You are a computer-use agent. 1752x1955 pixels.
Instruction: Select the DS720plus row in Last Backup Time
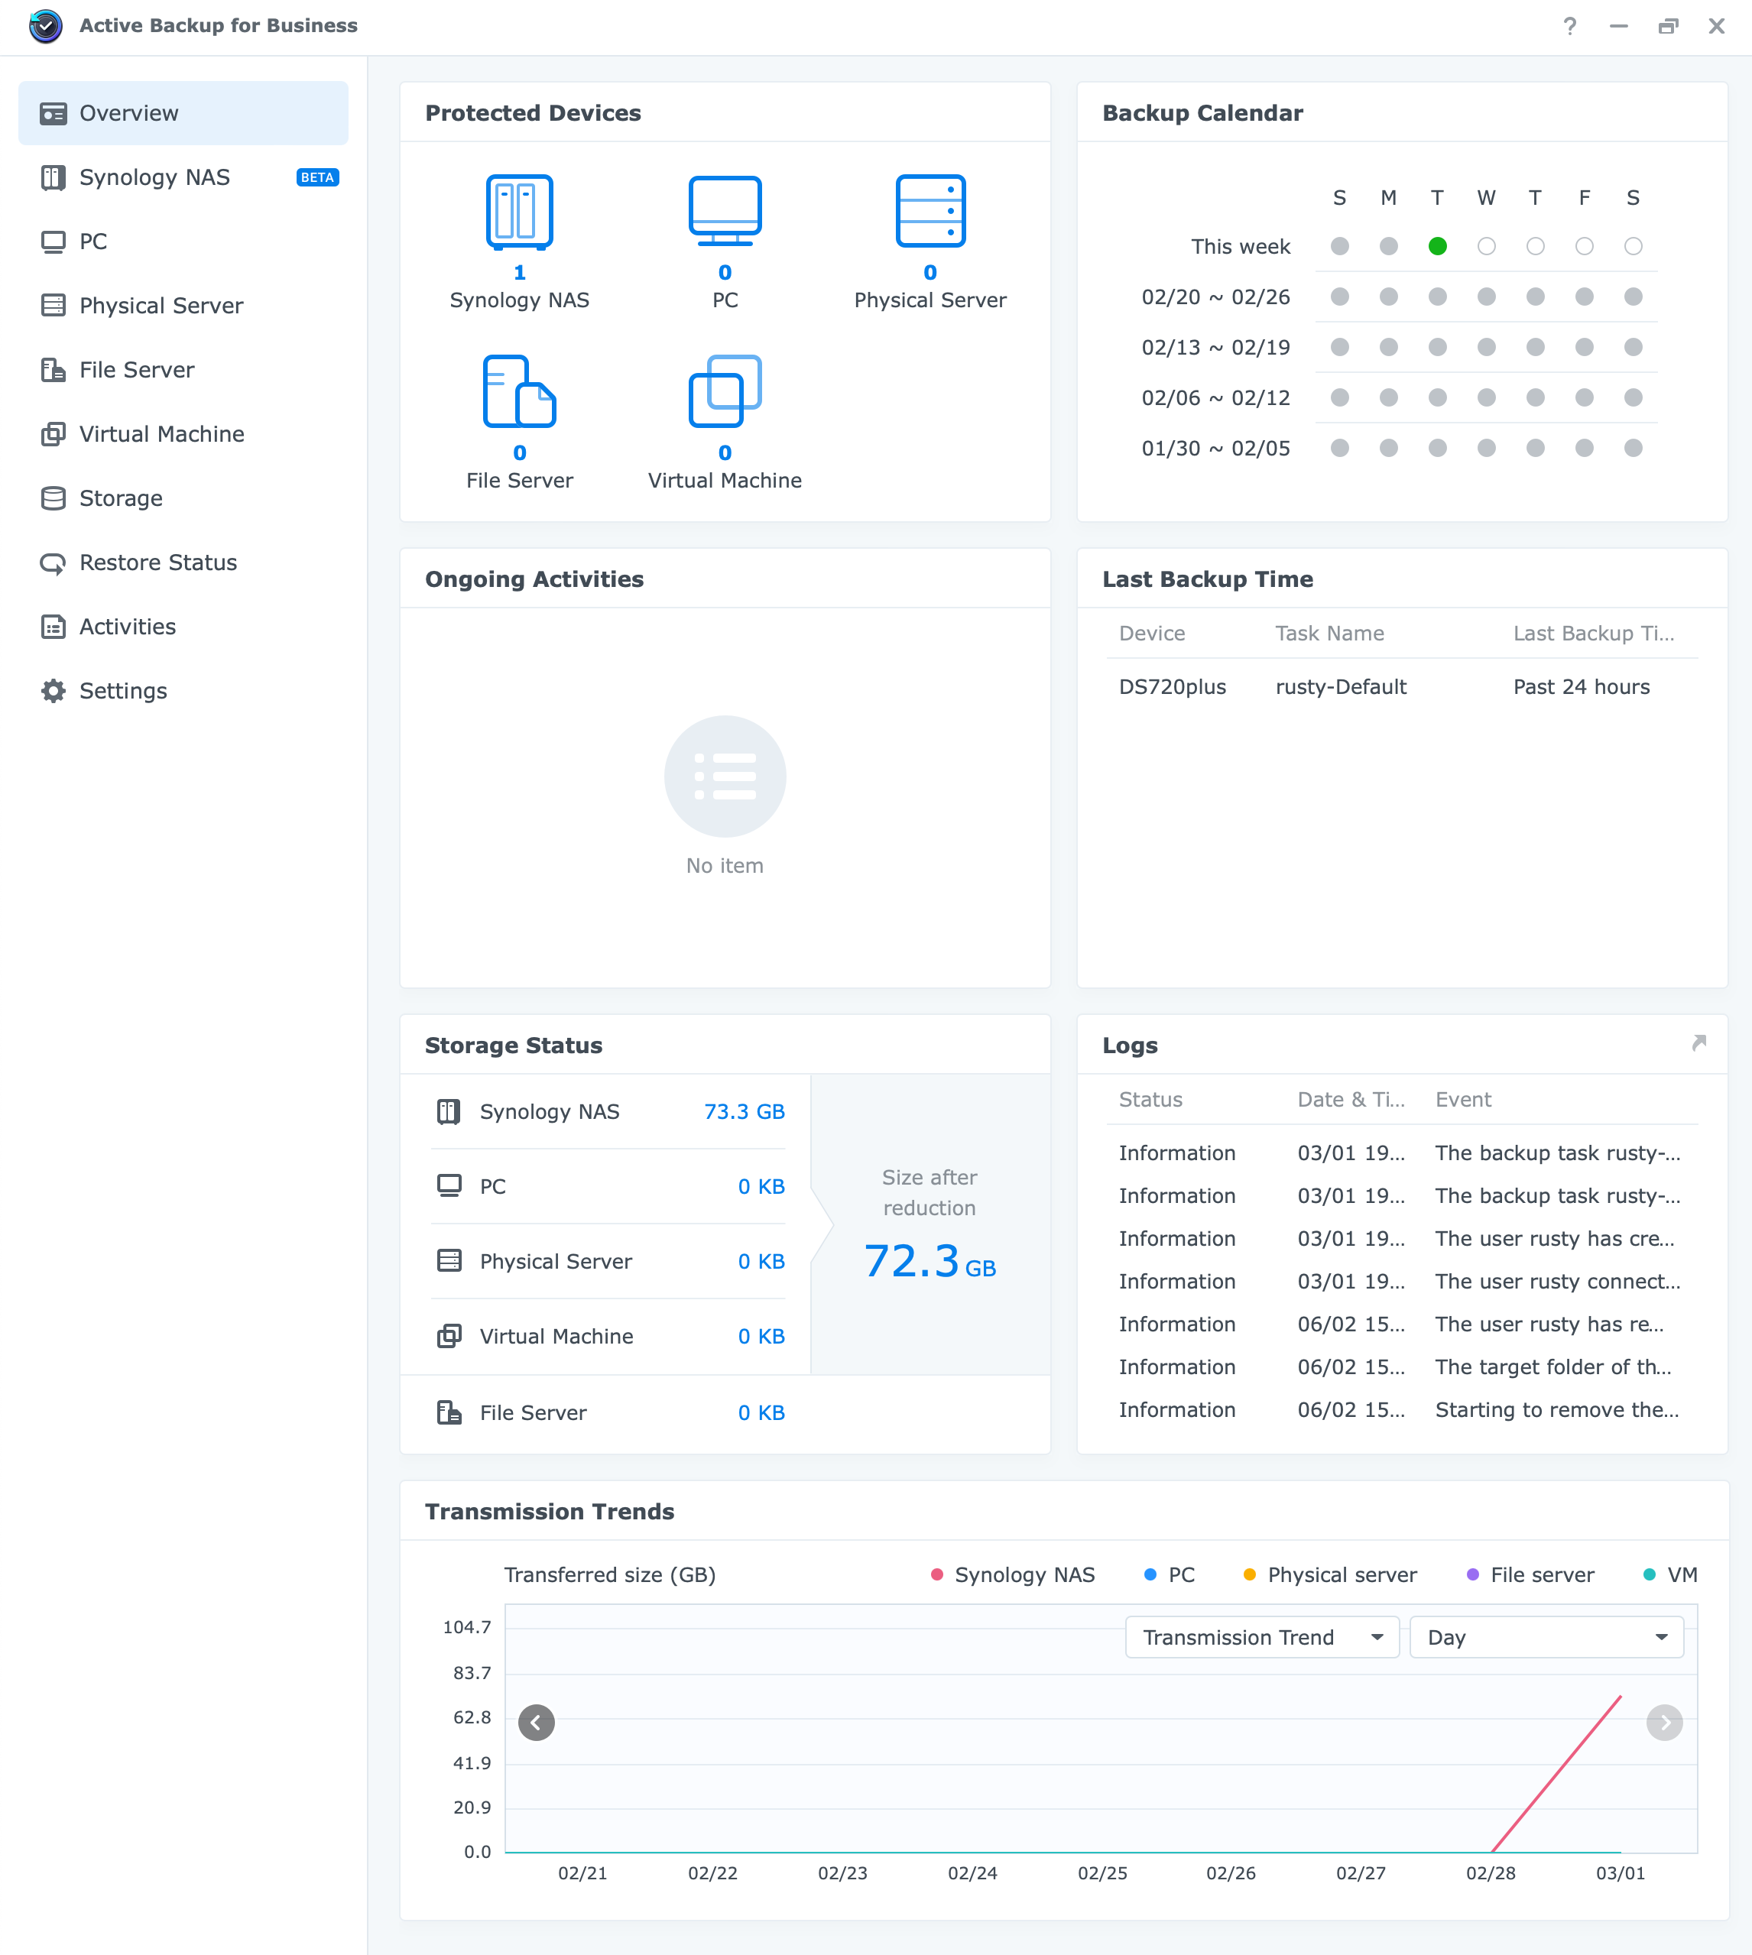click(x=1402, y=687)
